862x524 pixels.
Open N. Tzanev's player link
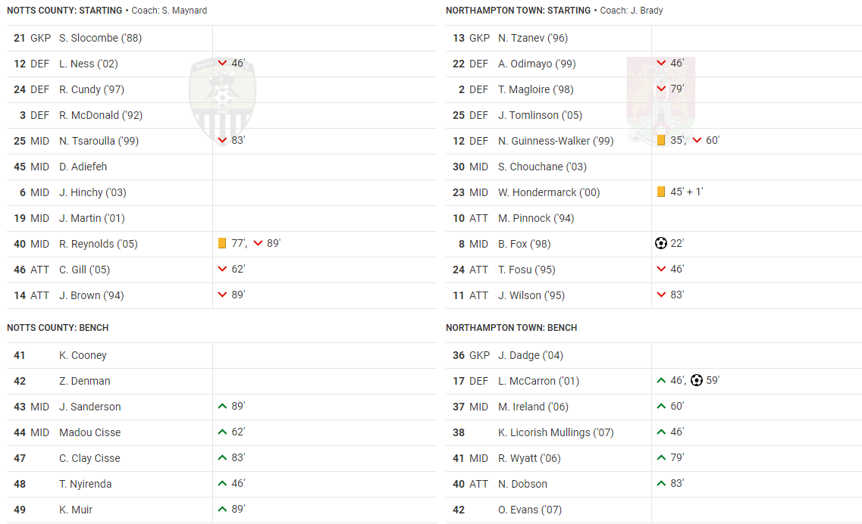pos(532,38)
